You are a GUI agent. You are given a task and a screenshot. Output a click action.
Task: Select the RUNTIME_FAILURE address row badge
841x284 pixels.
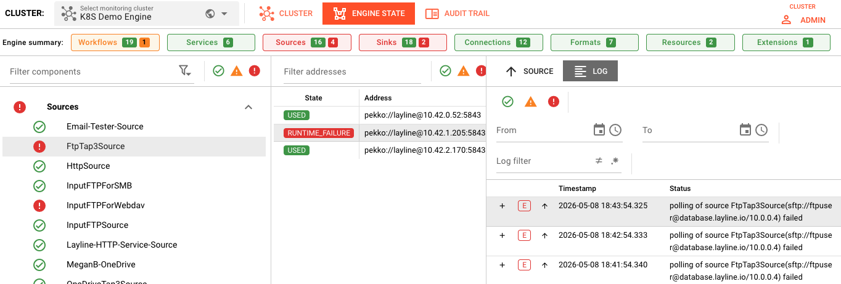[318, 133]
